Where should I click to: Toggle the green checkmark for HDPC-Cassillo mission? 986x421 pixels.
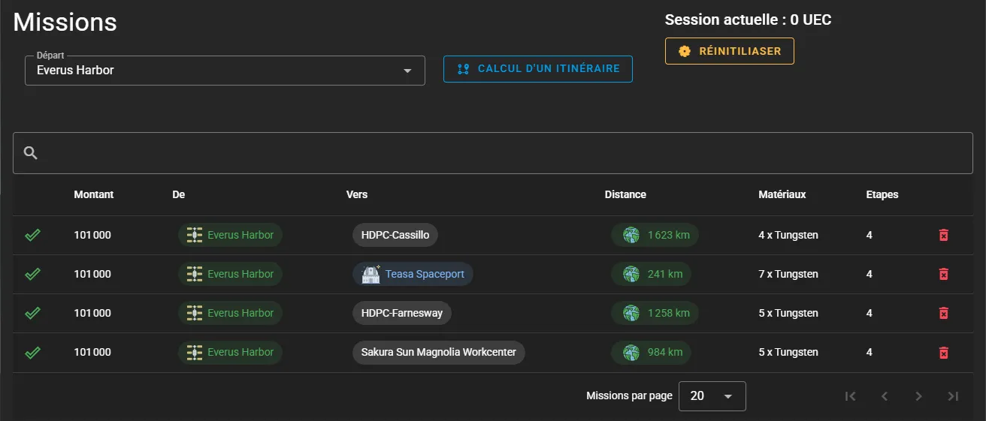click(32, 235)
